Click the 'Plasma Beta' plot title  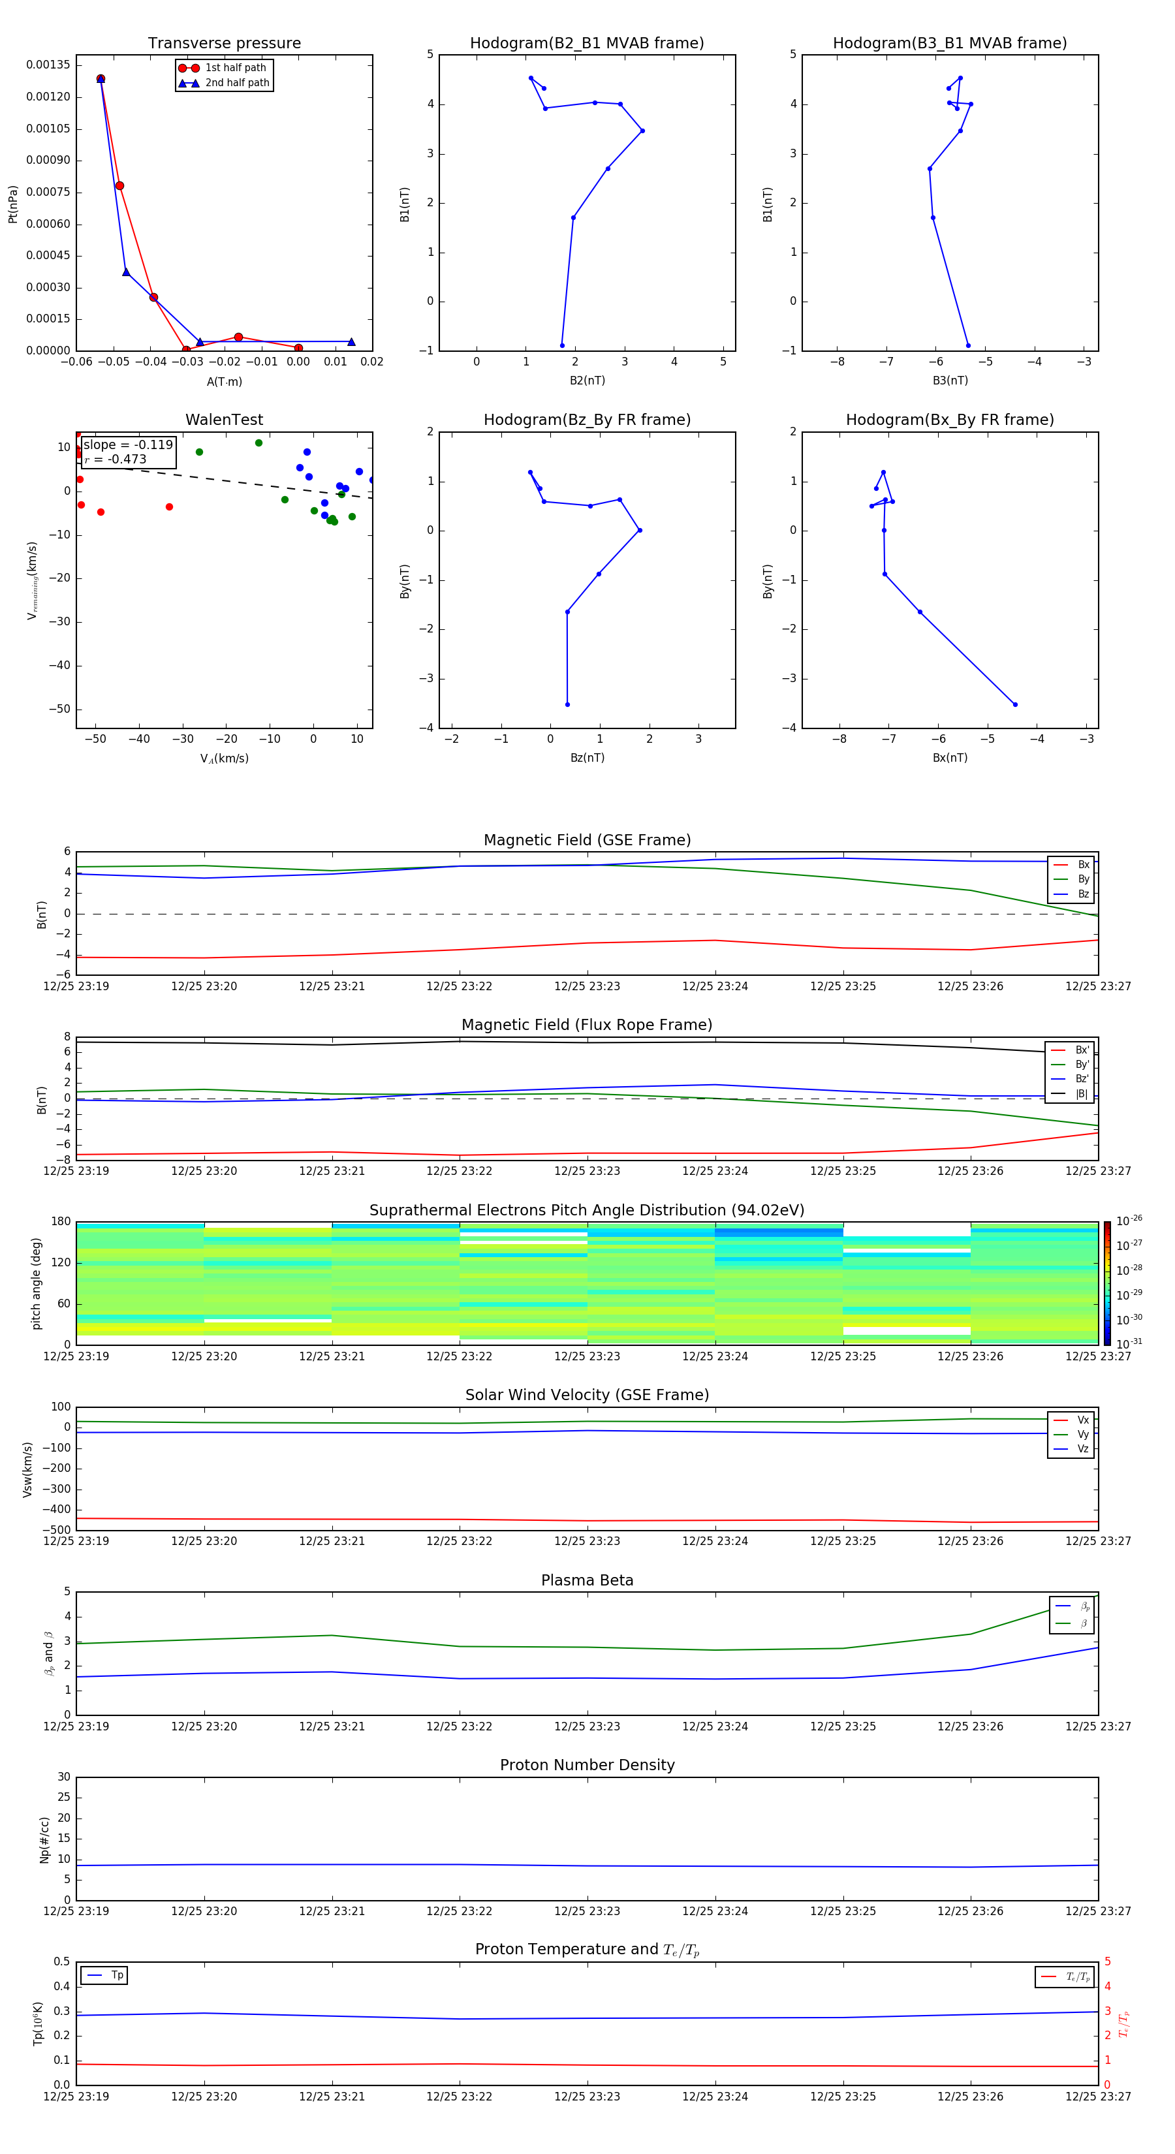[x=587, y=1580]
